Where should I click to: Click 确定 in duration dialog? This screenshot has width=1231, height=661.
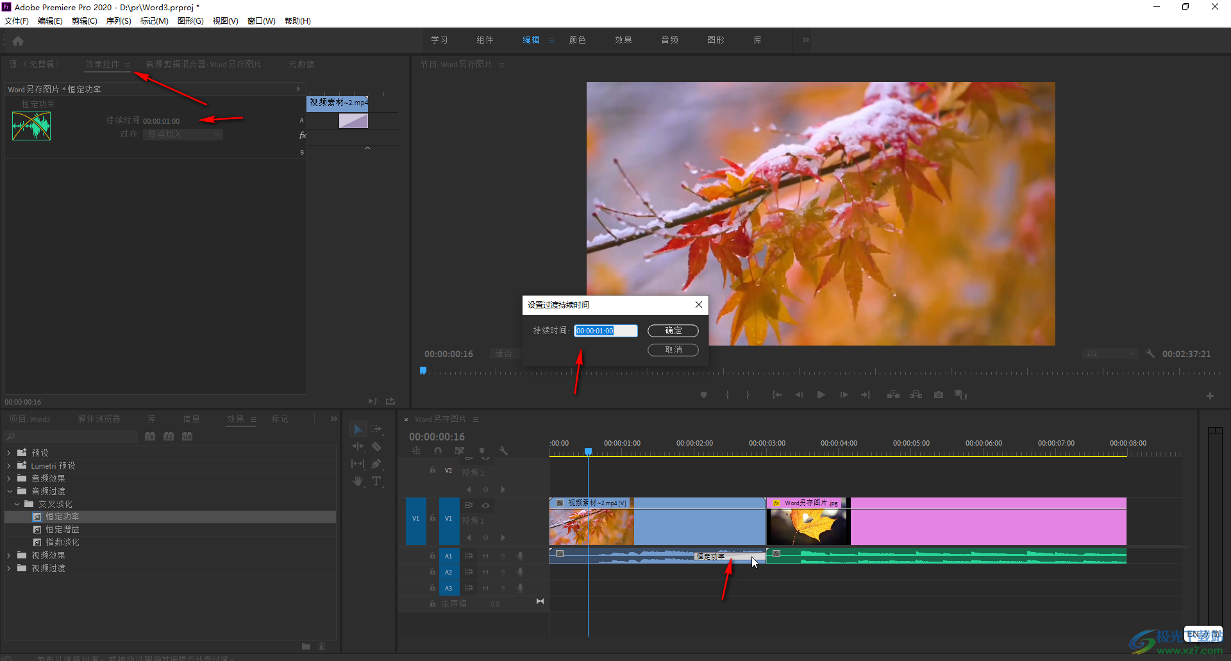pyautogui.click(x=673, y=331)
